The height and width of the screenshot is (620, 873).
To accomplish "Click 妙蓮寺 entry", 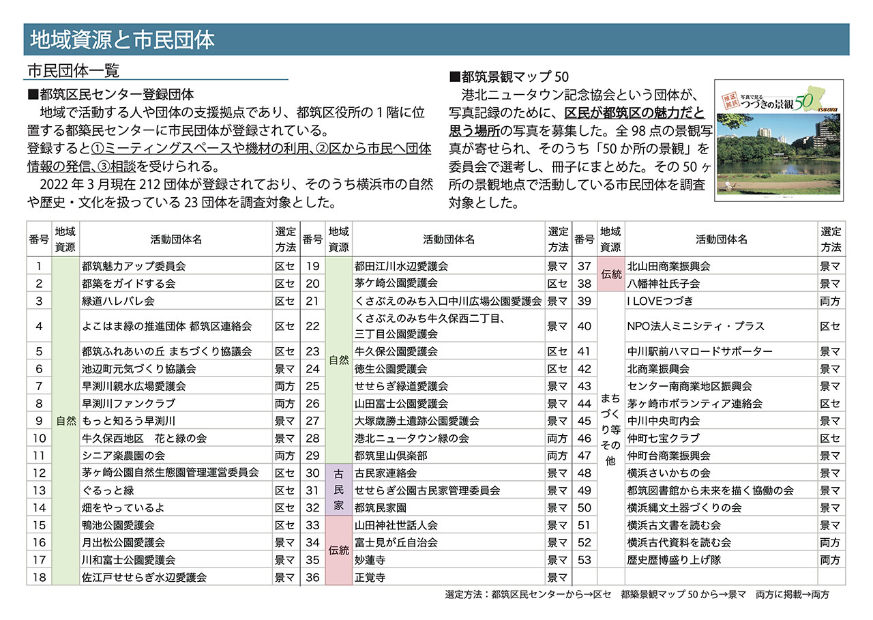I will 370,559.
